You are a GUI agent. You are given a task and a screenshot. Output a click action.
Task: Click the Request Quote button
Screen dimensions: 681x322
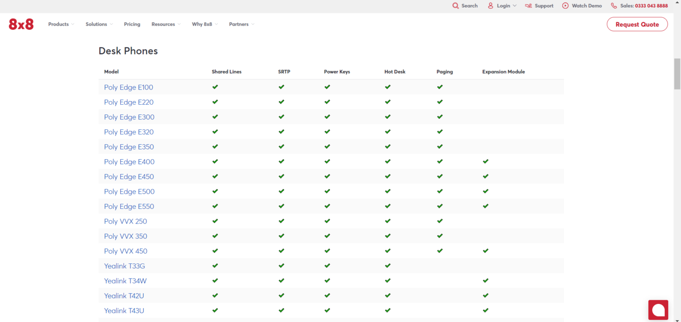click(637, 24)
